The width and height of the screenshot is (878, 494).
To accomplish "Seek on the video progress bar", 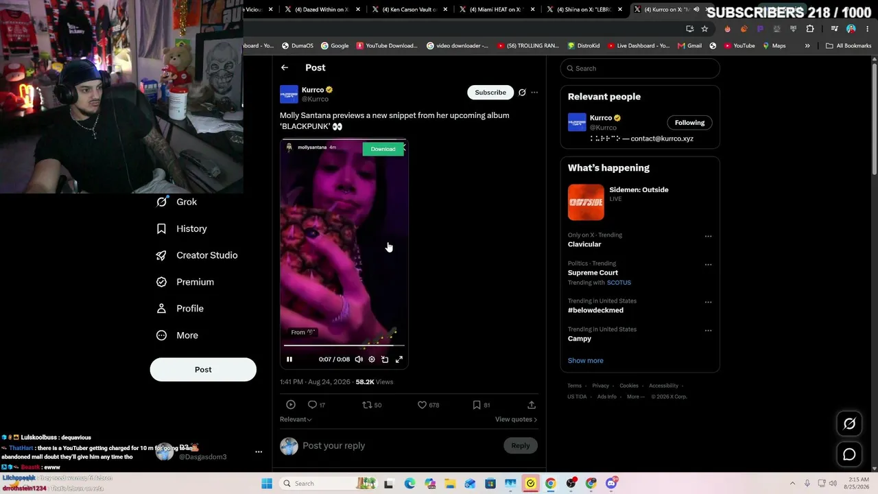I will (344, 346).
